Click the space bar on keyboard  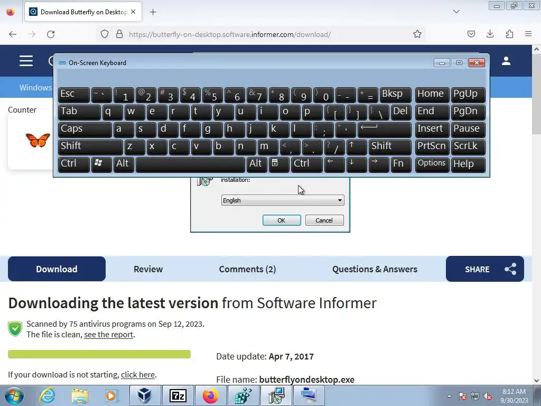pyautogui.click(x=190, y=164)
